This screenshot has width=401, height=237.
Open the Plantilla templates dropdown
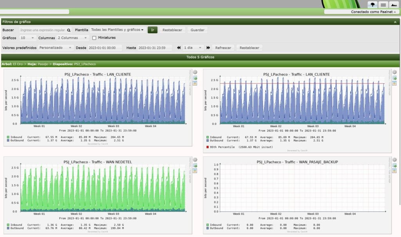point(117,30)
